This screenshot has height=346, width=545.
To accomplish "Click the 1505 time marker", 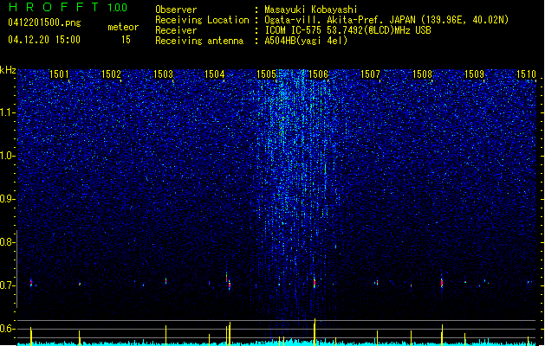I will pyautogui.click(x=267, y=74).
